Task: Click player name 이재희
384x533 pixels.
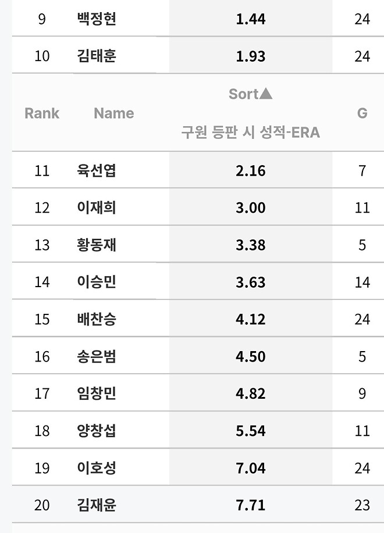Action: (95, 208)
